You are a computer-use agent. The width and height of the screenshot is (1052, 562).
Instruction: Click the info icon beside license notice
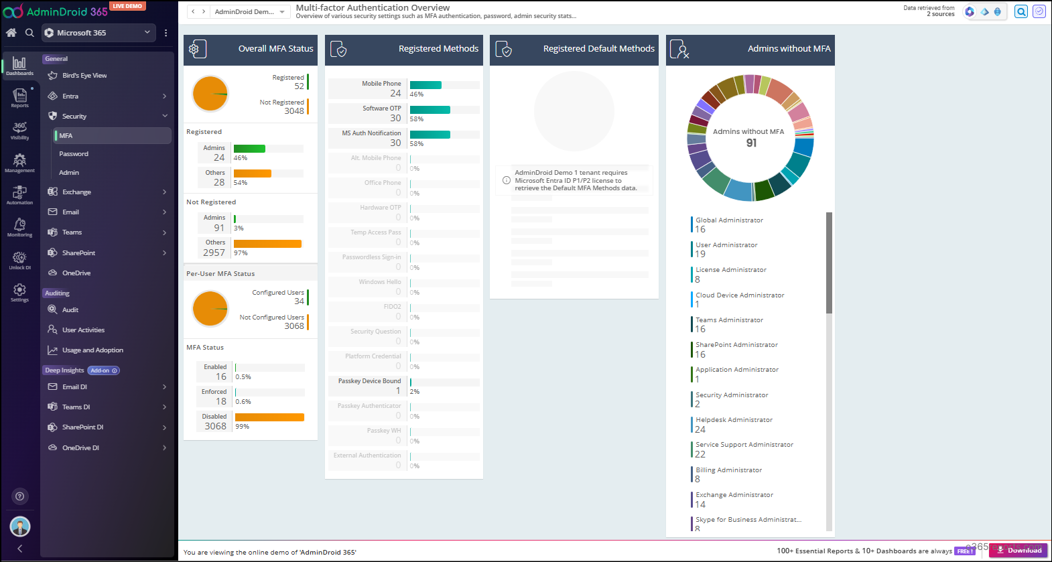507,180
